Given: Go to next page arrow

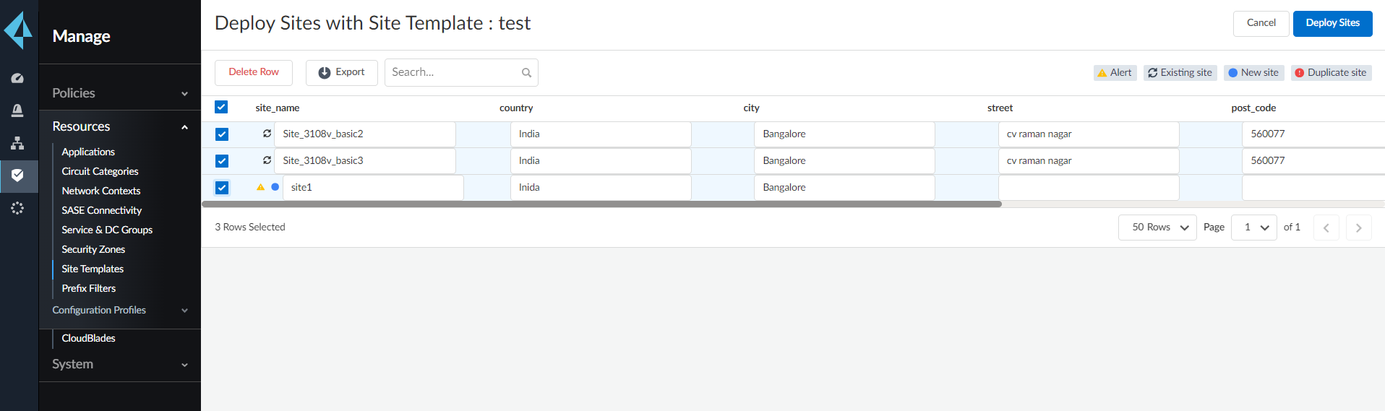Looking at the screenshot, I should pos(1358,228).
